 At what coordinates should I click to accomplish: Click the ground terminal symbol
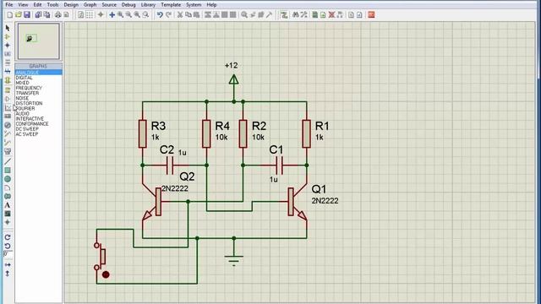[x=233, y=260]
